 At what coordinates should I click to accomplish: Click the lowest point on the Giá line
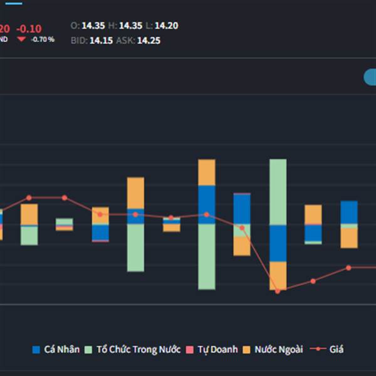(277, 291)
